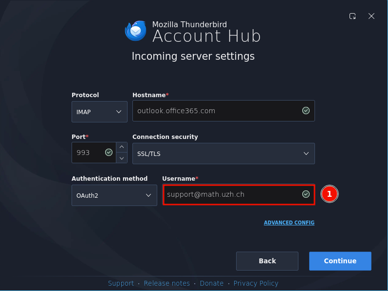Viewport: 388px width, 291px height.
Task: Click the Port number field
Action: [x=94, y=153]
